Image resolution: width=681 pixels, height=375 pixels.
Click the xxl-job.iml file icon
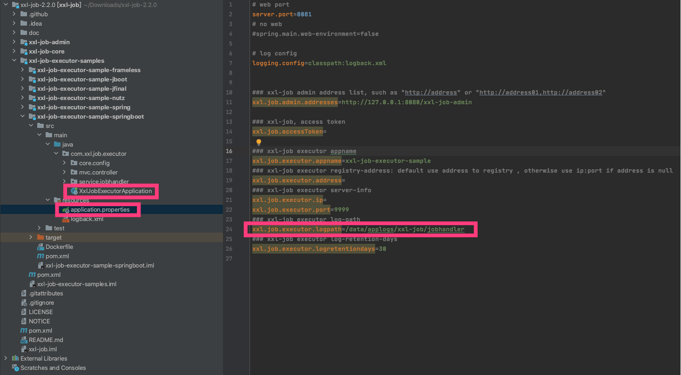tap(24, 349)
